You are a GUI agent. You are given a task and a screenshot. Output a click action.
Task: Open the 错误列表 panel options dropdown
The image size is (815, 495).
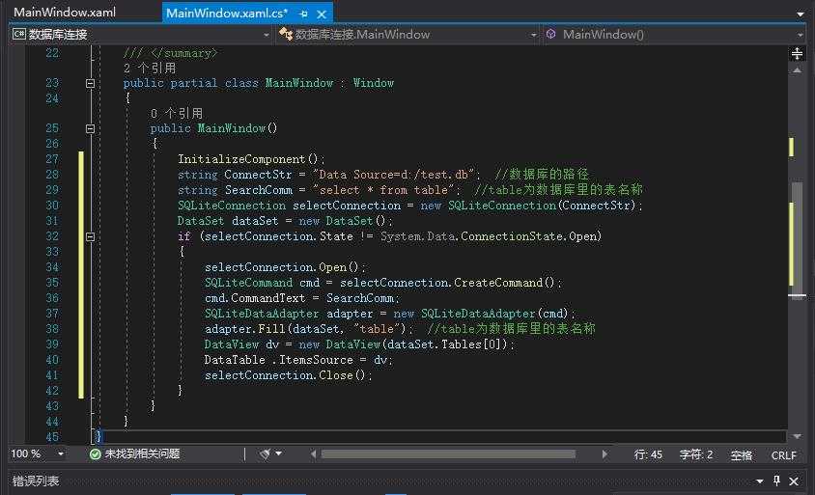760,481
